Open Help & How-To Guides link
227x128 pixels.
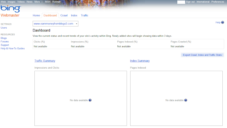coord(13,48)
